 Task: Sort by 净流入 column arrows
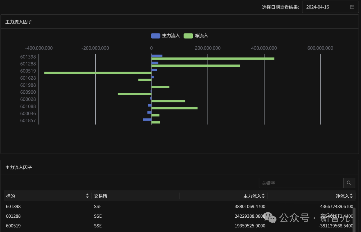(x=351, y=196)
